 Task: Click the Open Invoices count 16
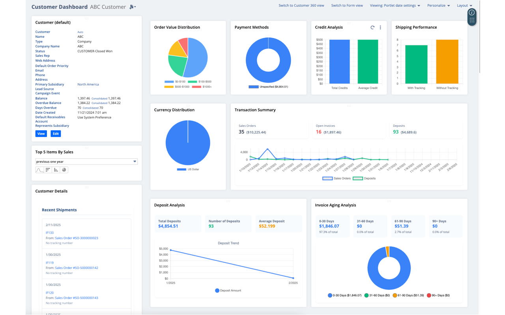coord(319,132)
